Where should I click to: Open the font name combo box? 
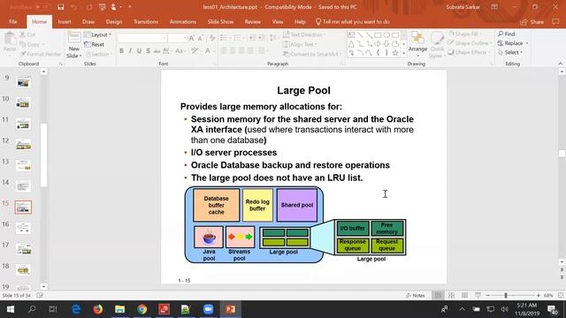[x=142, y=38]
